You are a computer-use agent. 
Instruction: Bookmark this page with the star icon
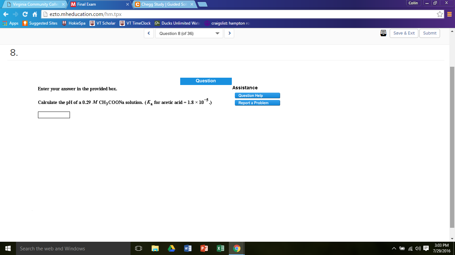[440, 14]
